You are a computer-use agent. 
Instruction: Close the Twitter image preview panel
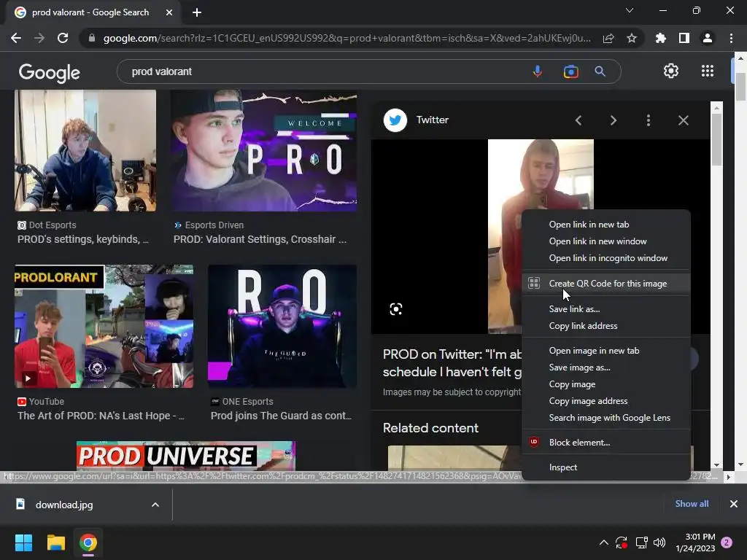click(683, 120)
